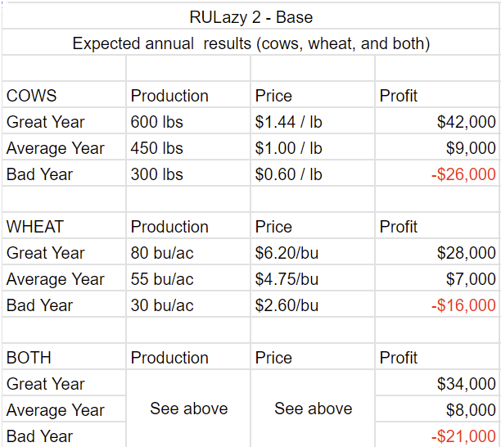
Task: Select the BOTH section header cell
Action: point(29,358)
